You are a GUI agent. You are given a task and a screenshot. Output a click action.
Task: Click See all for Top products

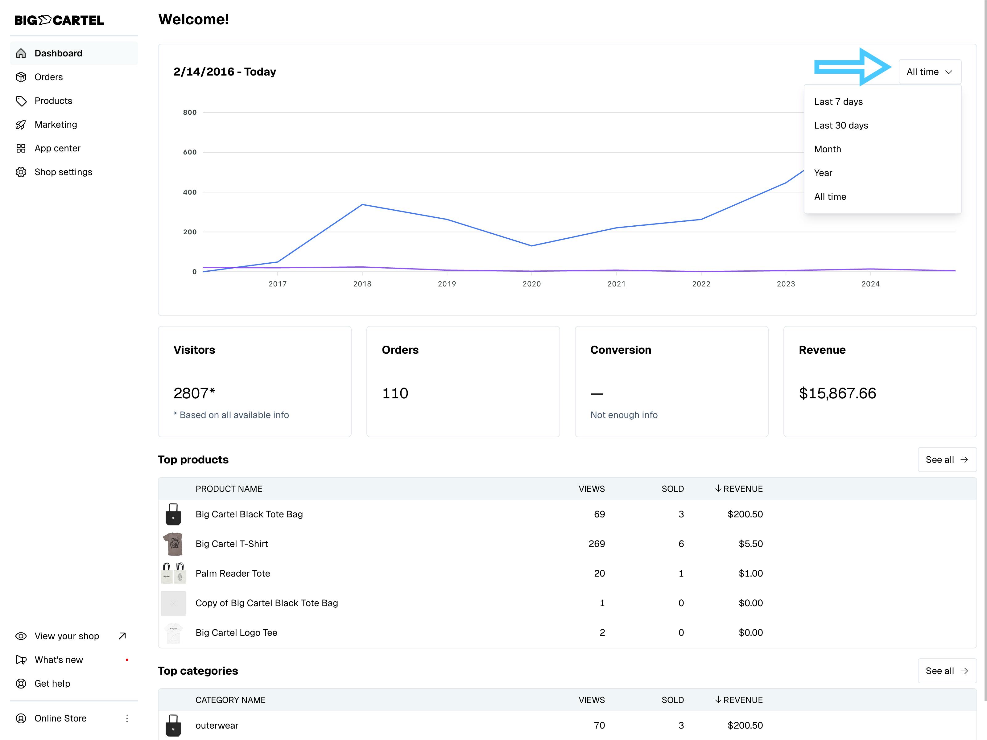(947, 459)
